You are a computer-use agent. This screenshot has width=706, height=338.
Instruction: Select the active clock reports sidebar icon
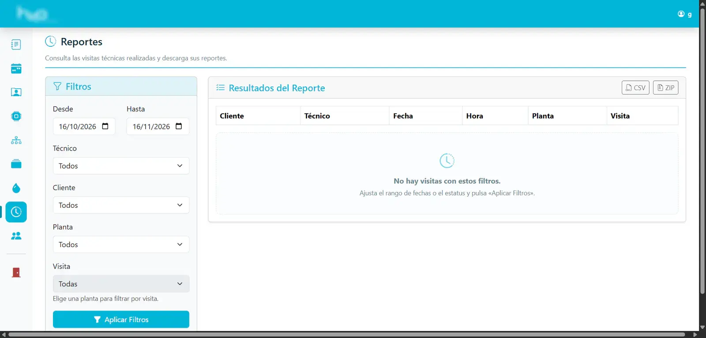pyautogui.click(x=16, y=212)
